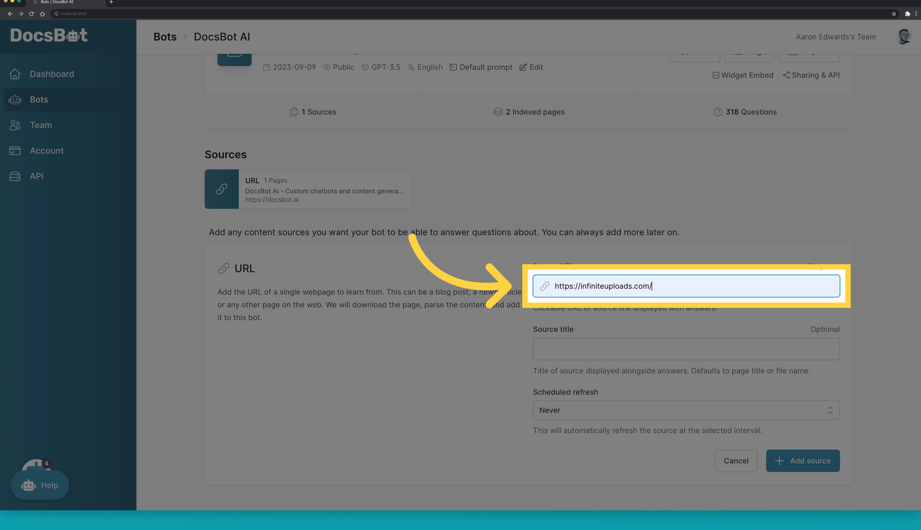921x530 pixels.
Task: Select Bots in the sidebar
Action: click(39, 99)
